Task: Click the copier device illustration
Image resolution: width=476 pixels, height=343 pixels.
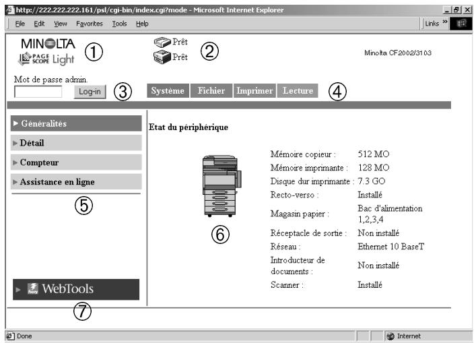Action: [222, 185]
